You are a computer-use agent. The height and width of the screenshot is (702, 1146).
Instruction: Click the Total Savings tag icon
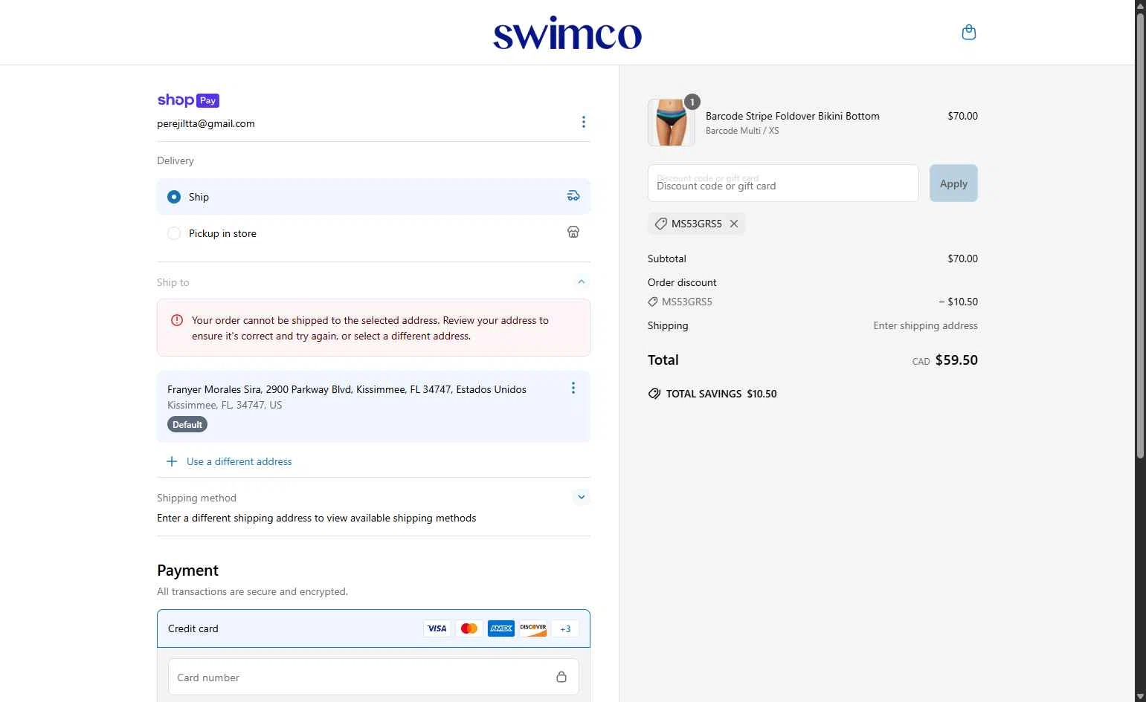tap(654, 394)
